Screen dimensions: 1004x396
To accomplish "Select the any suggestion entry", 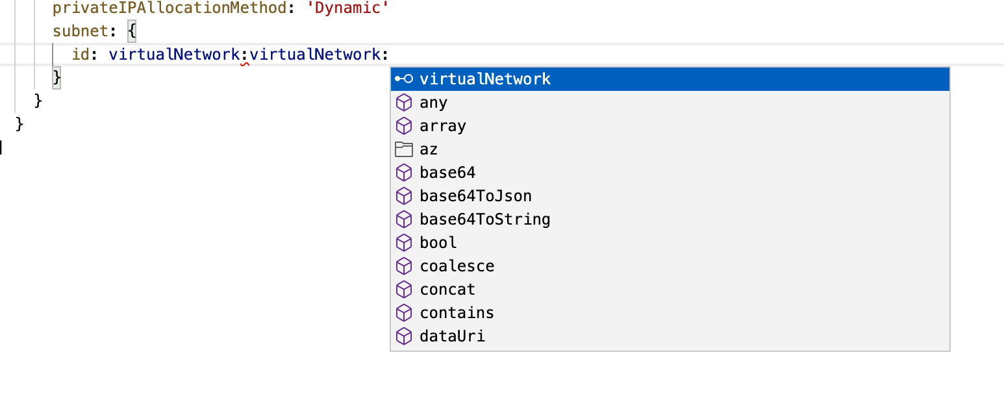I will tap(434, 102).
